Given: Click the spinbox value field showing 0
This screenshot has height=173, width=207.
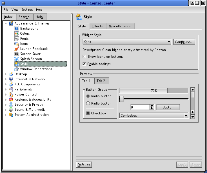Looking at the screenshot, I should 140,107.
